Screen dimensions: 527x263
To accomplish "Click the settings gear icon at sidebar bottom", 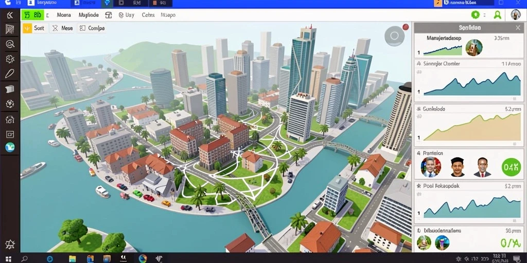I will point(10,244).
